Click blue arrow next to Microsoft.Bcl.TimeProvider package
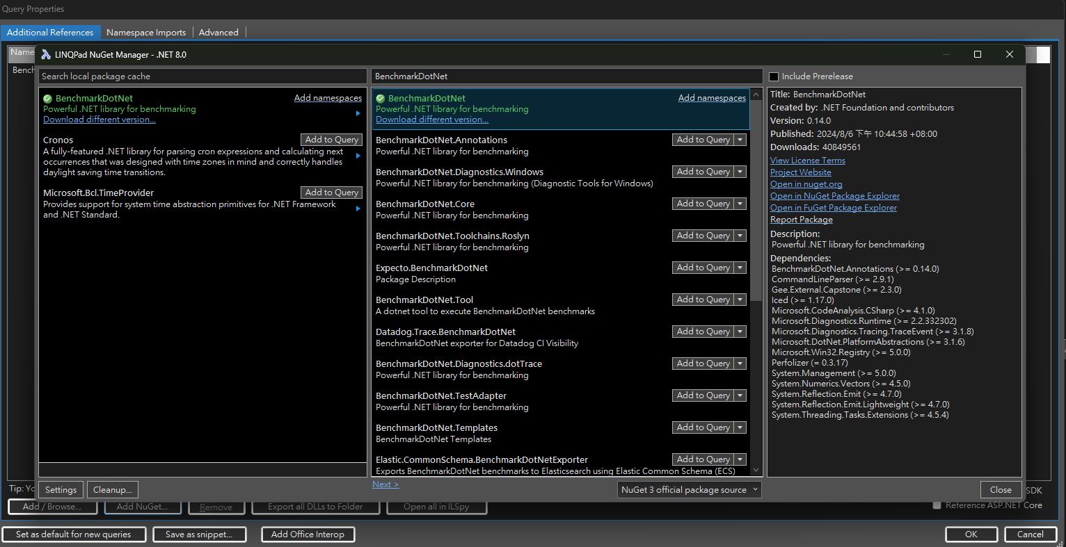This screenshot has width=1066, height=547. click(x=358, y=209)
